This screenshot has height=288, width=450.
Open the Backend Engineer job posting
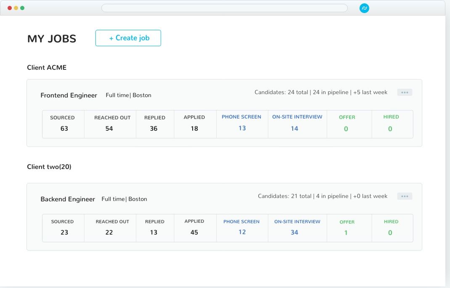coord(68,199)
